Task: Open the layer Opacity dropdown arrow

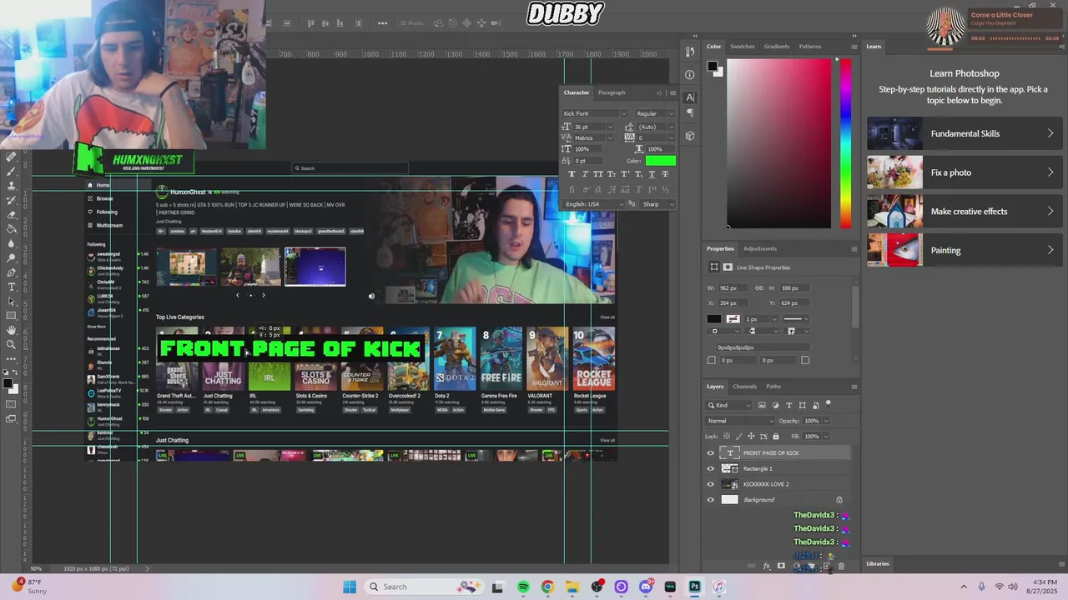Action: pyautogui.click(x=826, y=421)
